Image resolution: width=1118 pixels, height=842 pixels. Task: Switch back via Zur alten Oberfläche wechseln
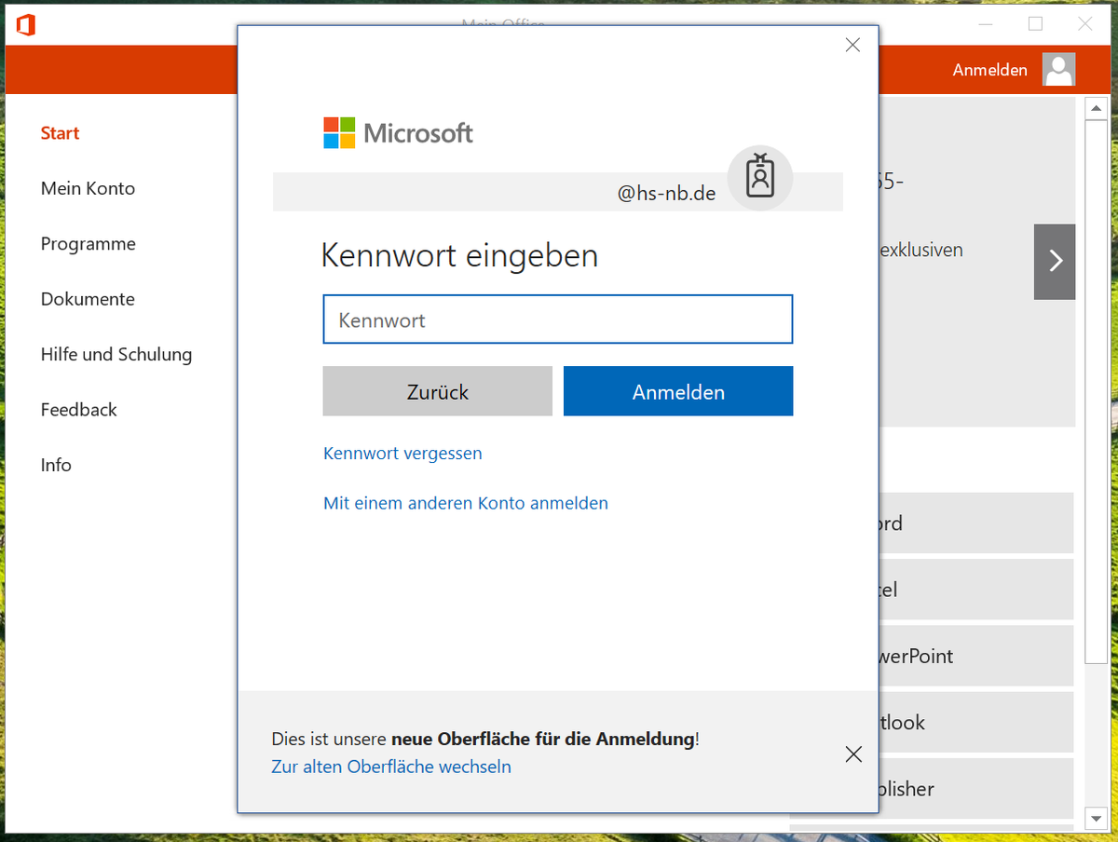[391, 767]
